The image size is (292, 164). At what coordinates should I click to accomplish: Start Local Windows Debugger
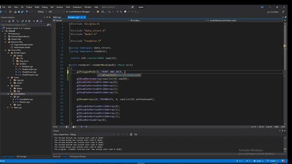coord(78,12)
